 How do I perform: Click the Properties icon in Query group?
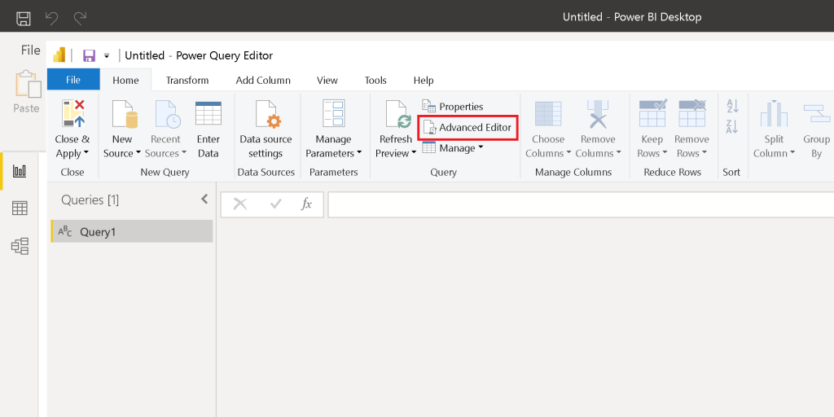pos(429,107)
